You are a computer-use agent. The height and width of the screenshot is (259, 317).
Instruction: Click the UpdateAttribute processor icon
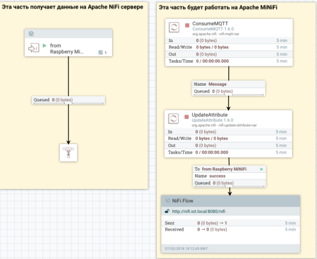(173, 119)
